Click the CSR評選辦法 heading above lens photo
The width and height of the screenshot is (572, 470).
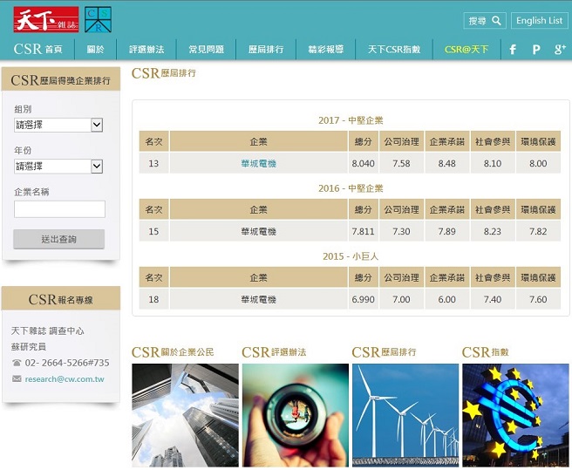click(x=274, y=352)
